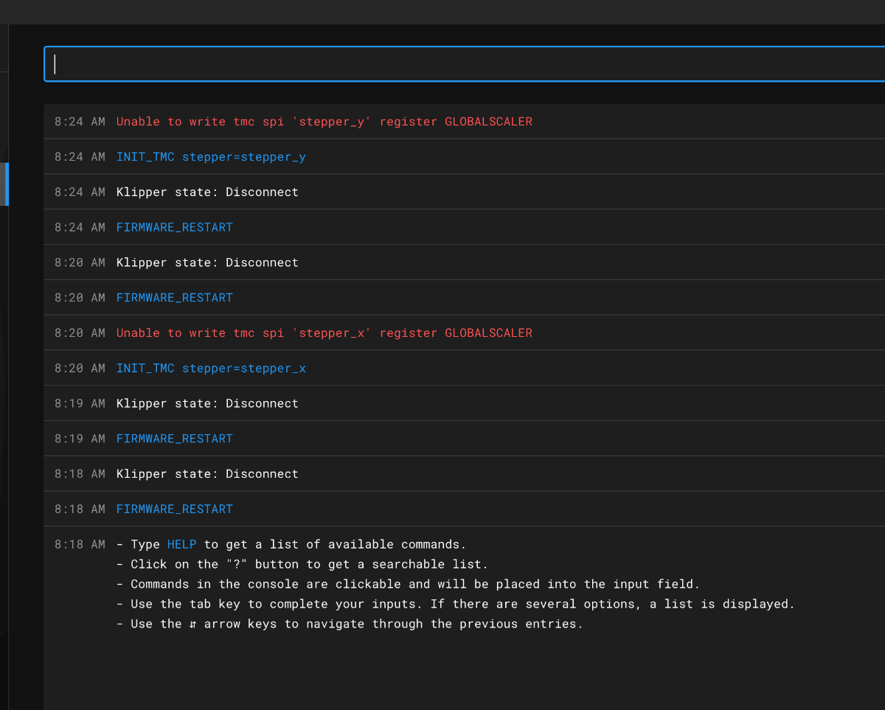Select the 8:20 AM FIRMWARE_RESTART command
Image resolution: width=885 pixels, height=710 pixels.
[x=175, y=298]
